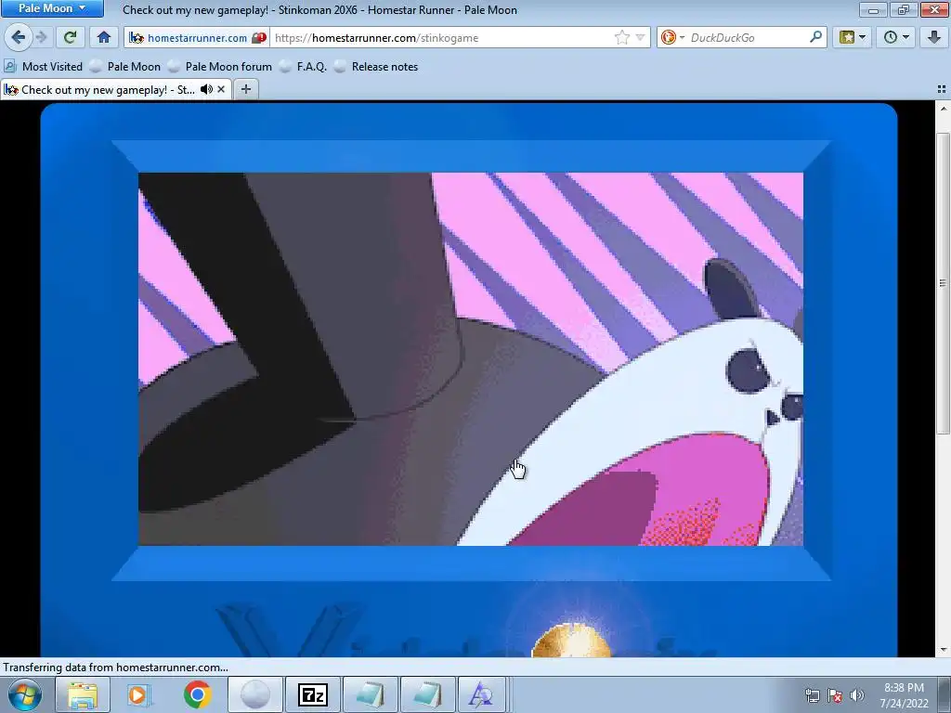
Task: Open the Action Center flag icon
Action: tap(835, 695)
